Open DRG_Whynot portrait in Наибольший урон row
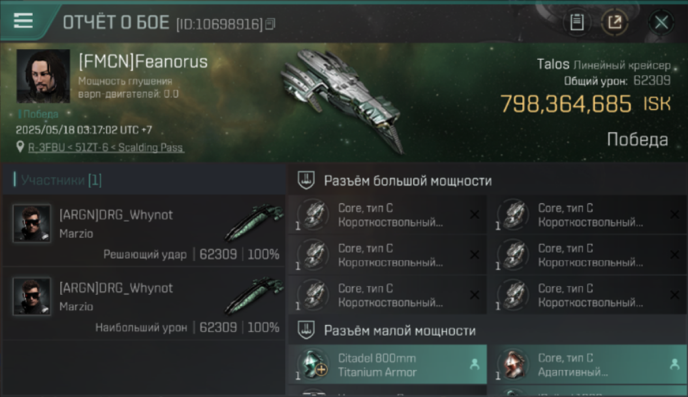This screenshot has width=688, height=397. pos(32,296)
